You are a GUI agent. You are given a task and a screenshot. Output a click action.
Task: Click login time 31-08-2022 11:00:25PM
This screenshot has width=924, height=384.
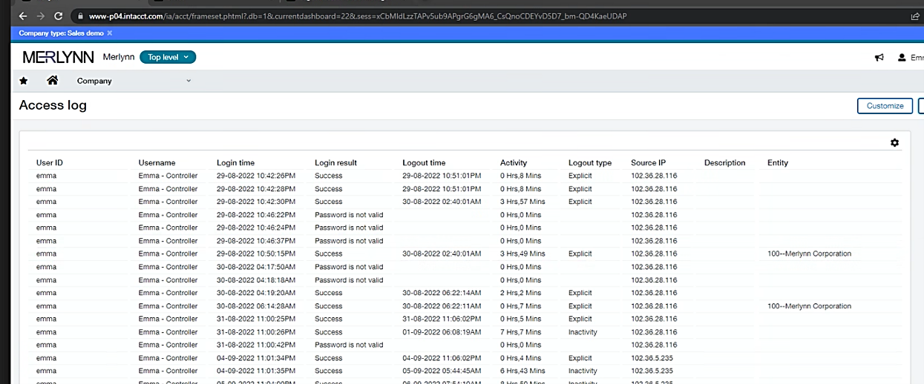(256, 319)
